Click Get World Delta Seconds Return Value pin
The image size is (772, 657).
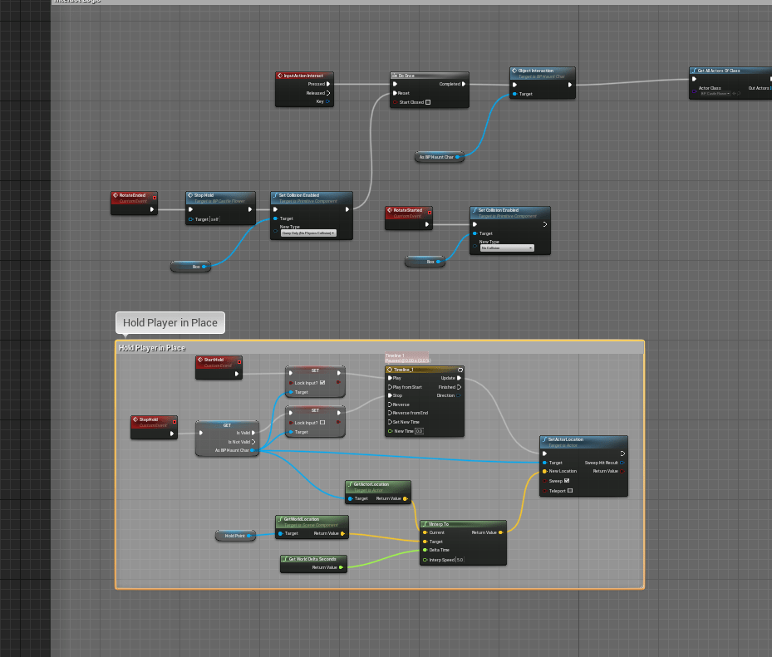[342, 567]
